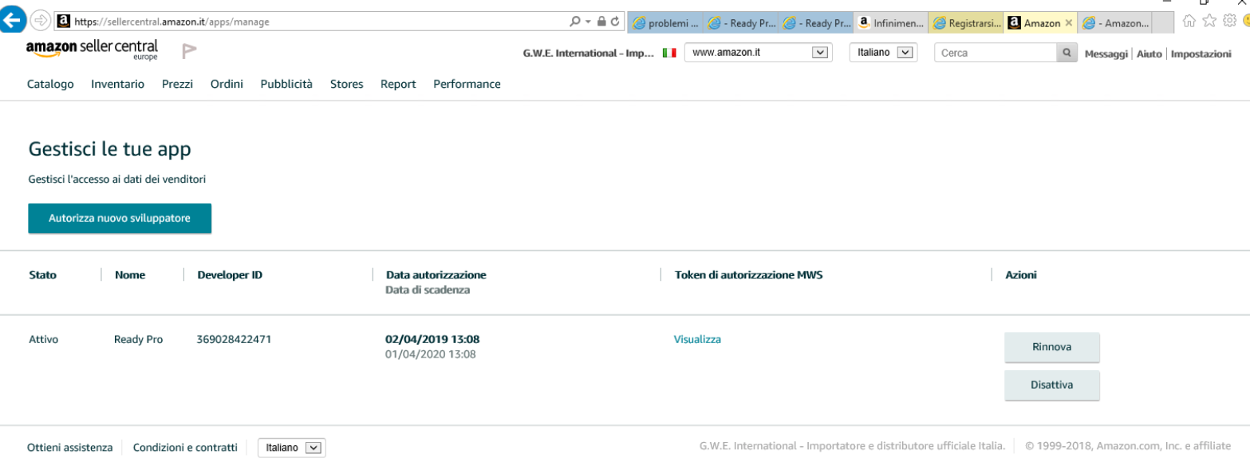Open the header Italiano language dropdown
The width and height of the screenshot is (1250, 466).
(883, 53)
